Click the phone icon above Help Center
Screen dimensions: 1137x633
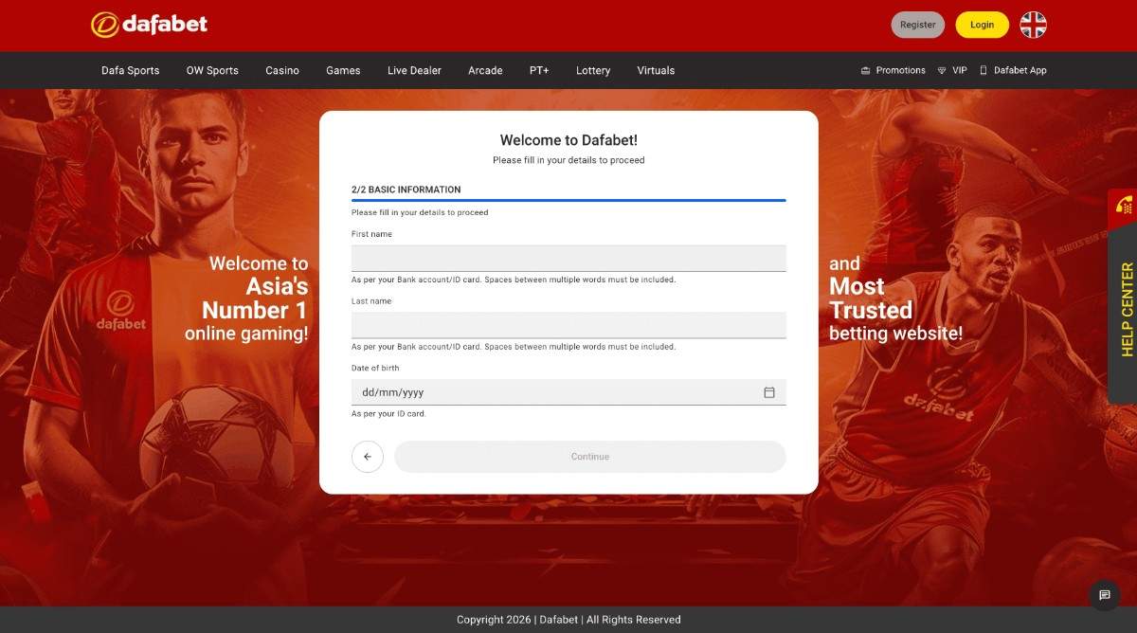(x=1124, y=206)
